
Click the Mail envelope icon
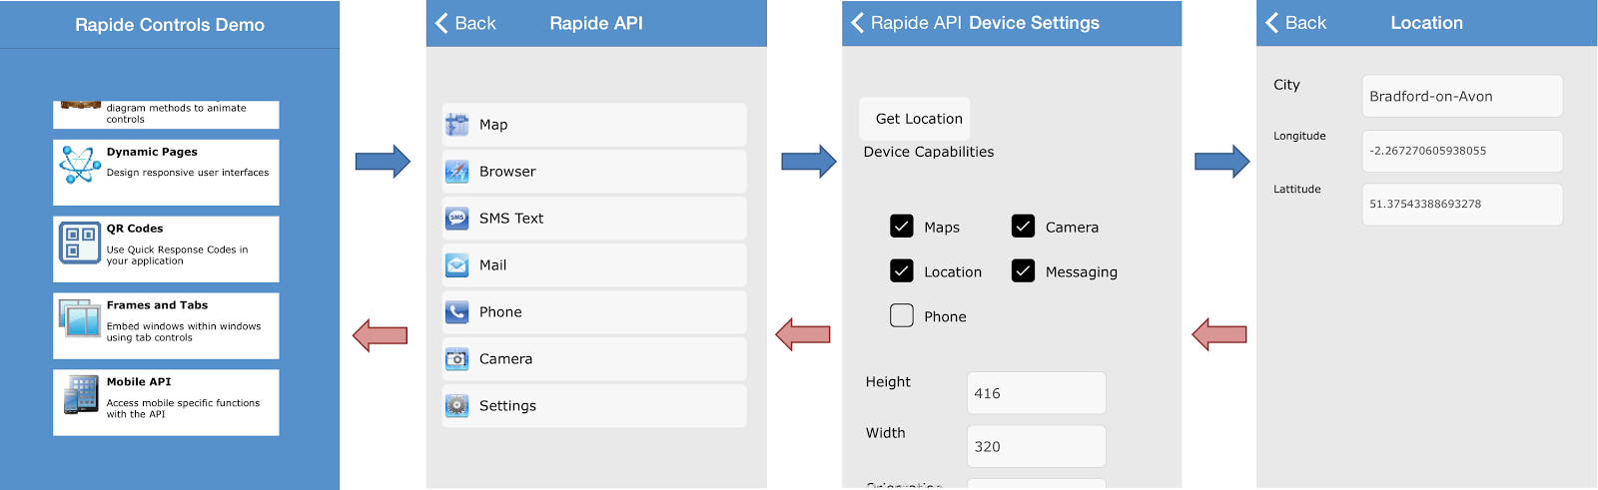(x=457, y=265)
